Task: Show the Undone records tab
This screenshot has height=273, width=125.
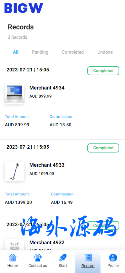Action: click(105, 52)
